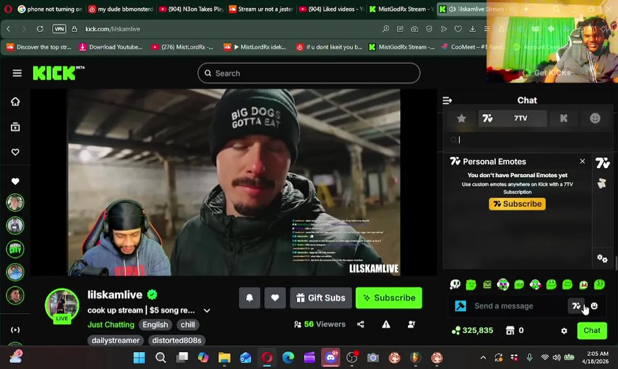Report the stream with warning icon

pyautogui.click(x=386, y=324)
